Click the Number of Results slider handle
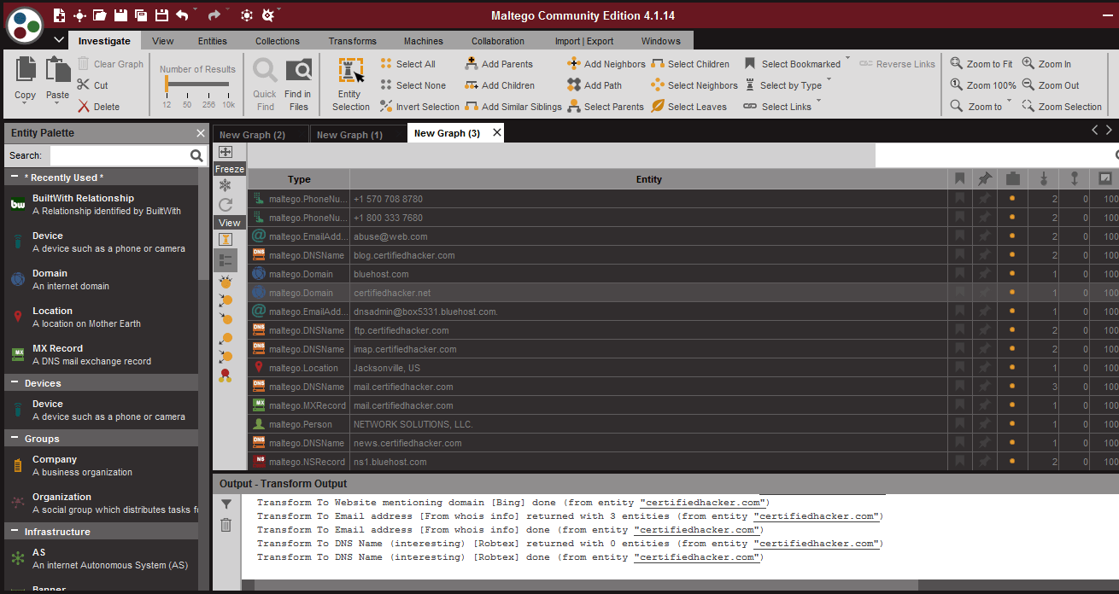The width and height of the screenshot is (1119, 594). point(166,84)
